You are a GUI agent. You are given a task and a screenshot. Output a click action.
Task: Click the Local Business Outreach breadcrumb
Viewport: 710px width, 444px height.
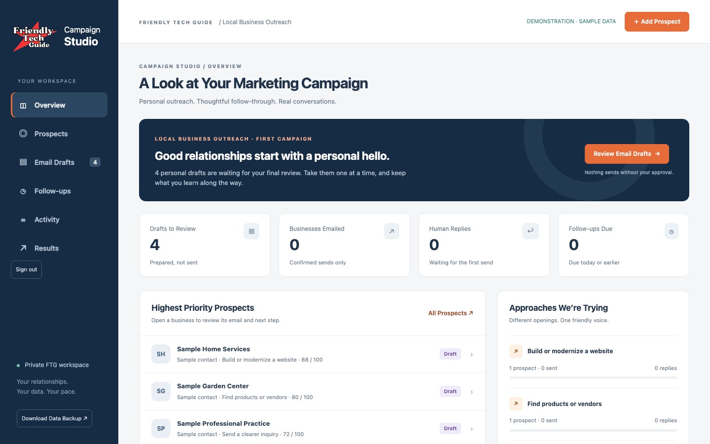pyautogui.click(x=257, y=22)
